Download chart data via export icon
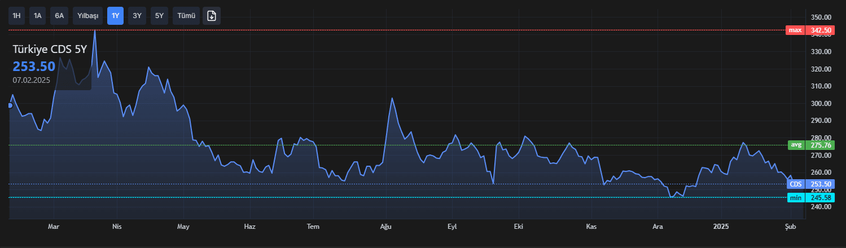This screenshot has height=248, width=846. [x=212, y=16]
